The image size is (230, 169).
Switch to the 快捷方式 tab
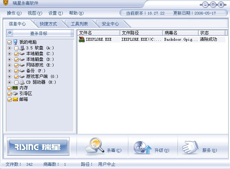click(x=48, y=24)
